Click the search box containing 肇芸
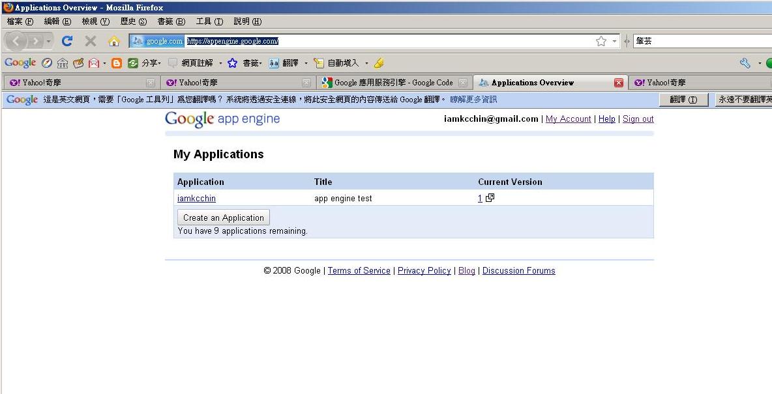Screen dimensions: 772x394 [x=702, y=41]
